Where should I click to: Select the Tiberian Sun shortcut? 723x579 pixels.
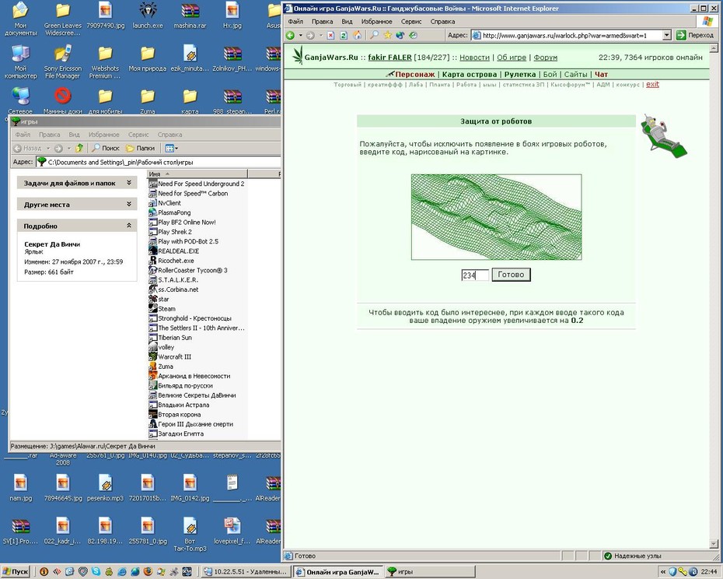click(x=170, y=338)
